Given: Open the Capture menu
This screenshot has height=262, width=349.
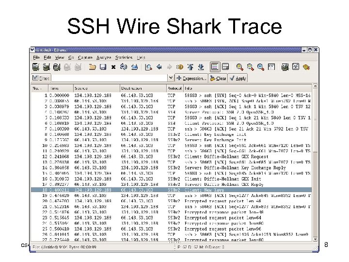Looking at the screenshot, I should coord(85,57).
